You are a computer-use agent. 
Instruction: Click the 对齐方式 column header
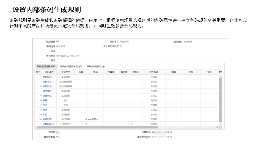pos(153,72)
